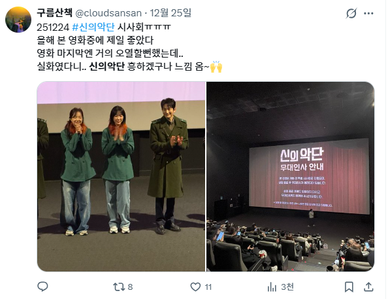This screenshot has width=388, height=299.
Task: Open the cloudsansan profile avatar
Action: pyautogui.click(x=18, y=20)
